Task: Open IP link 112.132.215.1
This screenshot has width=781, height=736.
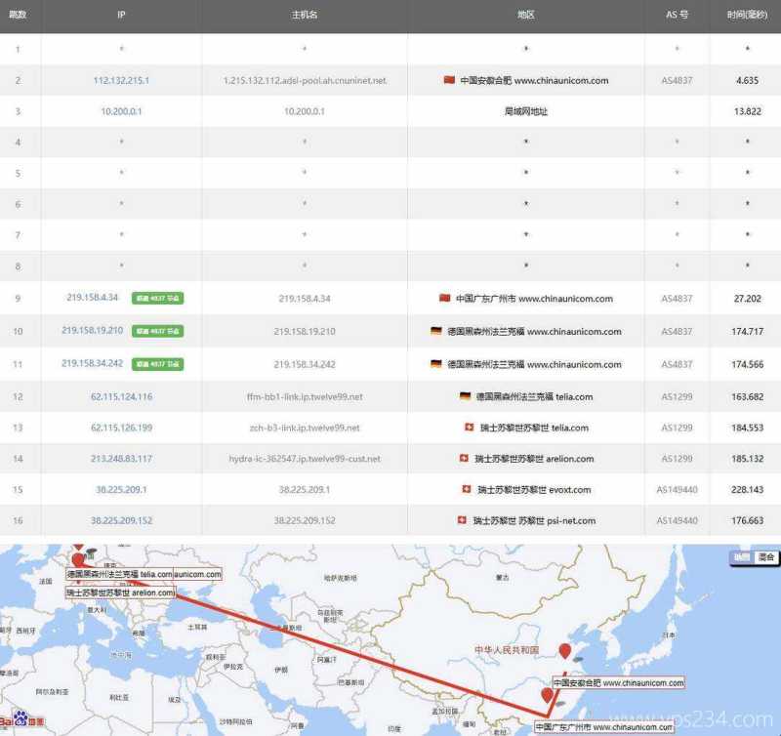Action: pos(121,80)
